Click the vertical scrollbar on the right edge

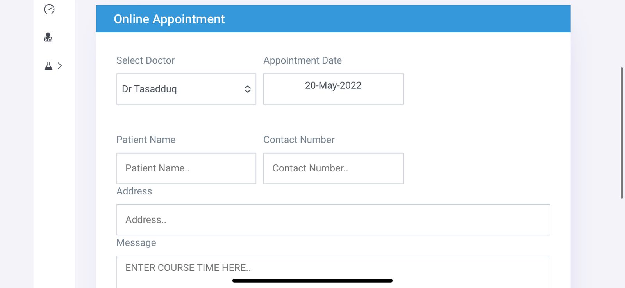coord(621,133)
